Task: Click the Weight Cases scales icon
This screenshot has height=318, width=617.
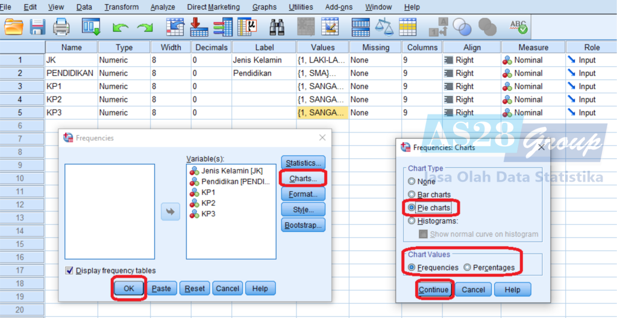Action: tap(384, 26)
